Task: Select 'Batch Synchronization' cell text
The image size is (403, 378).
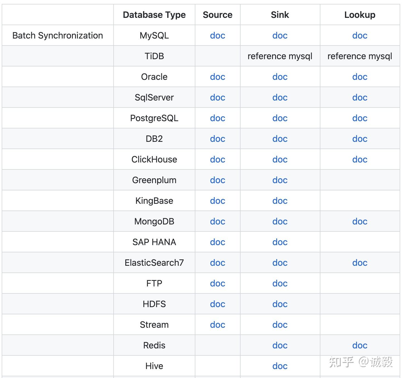Action: pos(58,35)
